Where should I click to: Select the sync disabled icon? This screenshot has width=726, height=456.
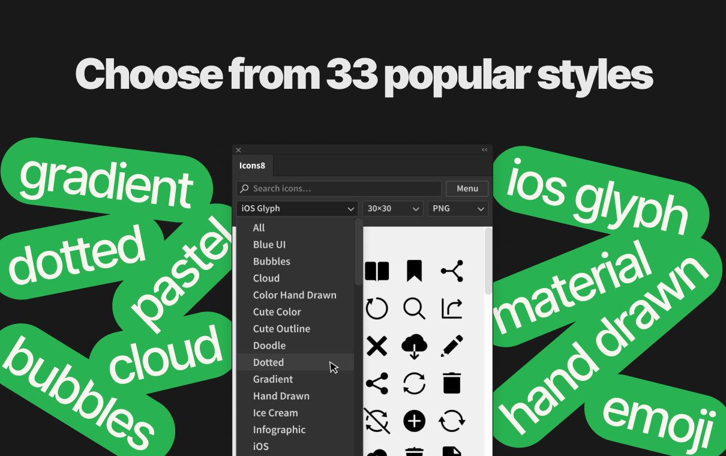(377, 421)
